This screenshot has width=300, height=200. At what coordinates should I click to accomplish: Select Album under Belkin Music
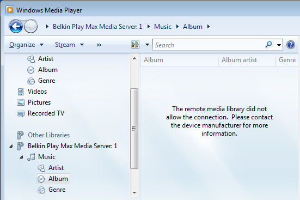(58, 179)
